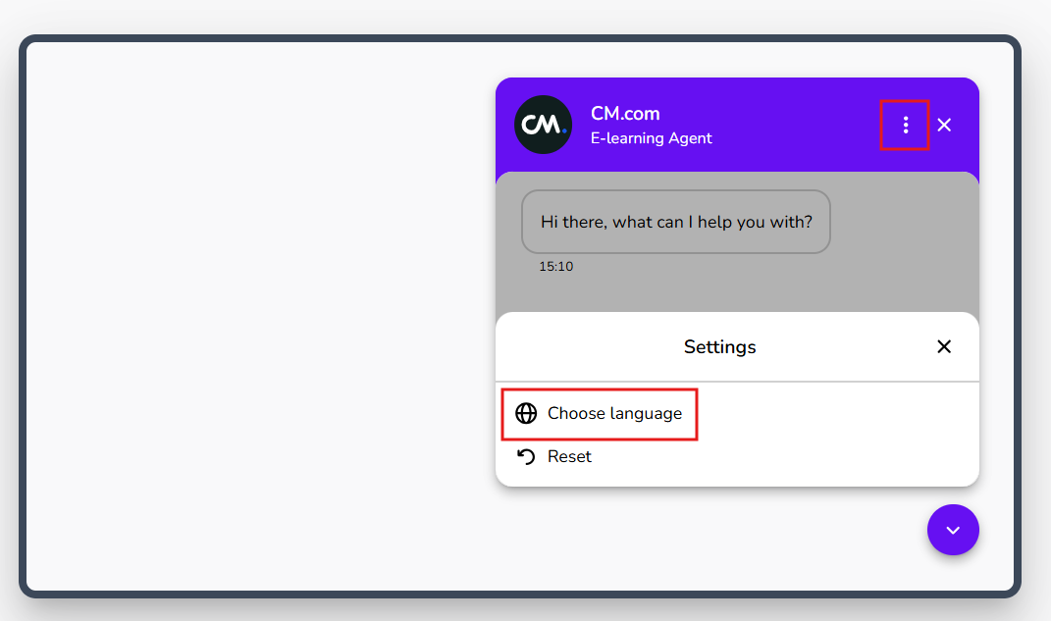This screenshot has height=621, width=1051.
Task: Close the chat widget from purple header
Action: pyautogui.click(x=944, y=125)
